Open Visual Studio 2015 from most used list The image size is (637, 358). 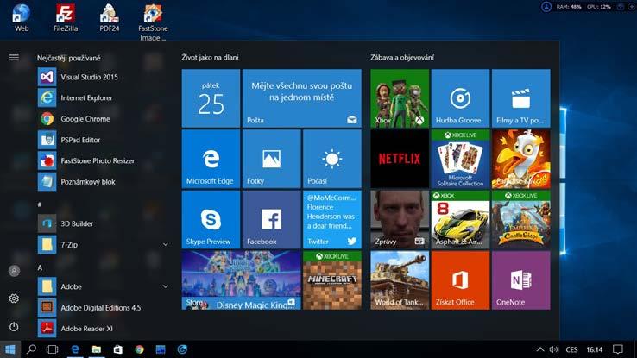102,77
